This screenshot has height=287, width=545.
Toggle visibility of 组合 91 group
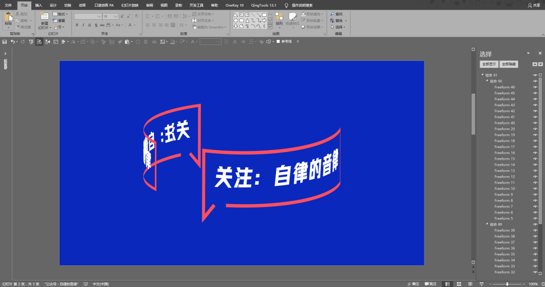[535, 75]
